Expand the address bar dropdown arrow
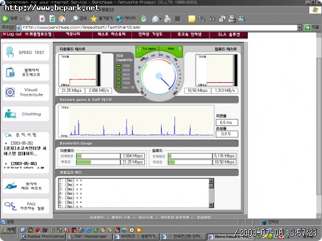This screenshot has height=241, width=322. [x=299, y=28]
